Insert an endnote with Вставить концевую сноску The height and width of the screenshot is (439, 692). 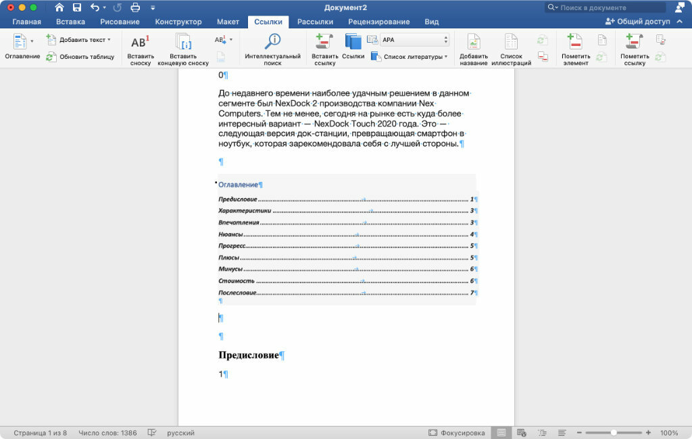coord(183,43)
